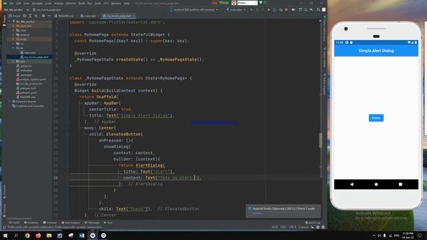Click the select opened file target icon
Viewport: 427px width, 240px height.
pos(25,16)
